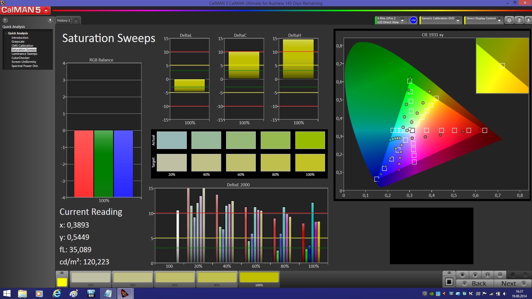Open the Generic Calibration DVD source dropdown
This screenshot has height=299, width=532.
458,20
